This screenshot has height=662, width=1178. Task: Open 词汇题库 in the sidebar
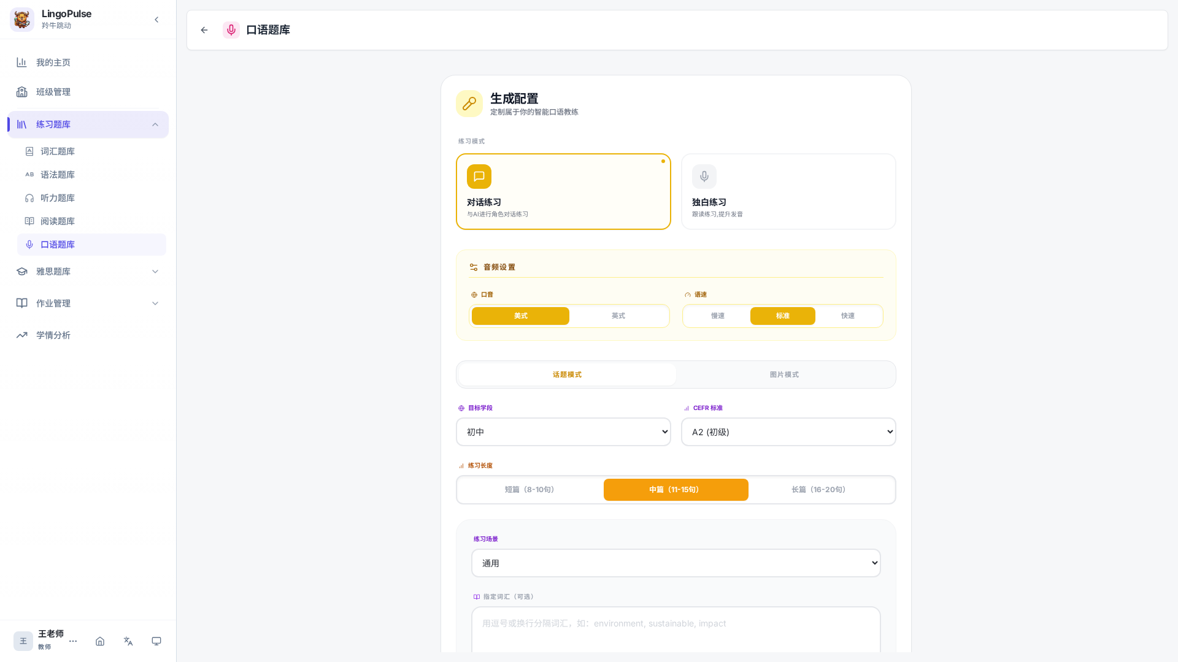pyautogui.click(x=91, y=151)
